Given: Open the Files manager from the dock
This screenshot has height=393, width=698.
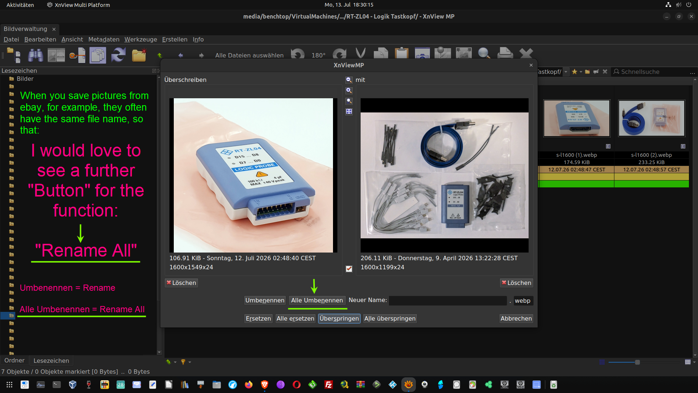Looking at the screenshot, I should click(x=217, y=385).
